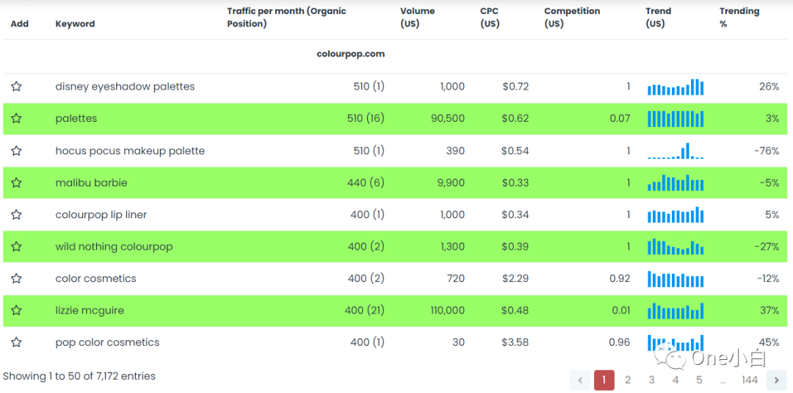The height and width of the screenshot is (393, 793).
Task: Open page 4 of results
Action: [676, 381]
